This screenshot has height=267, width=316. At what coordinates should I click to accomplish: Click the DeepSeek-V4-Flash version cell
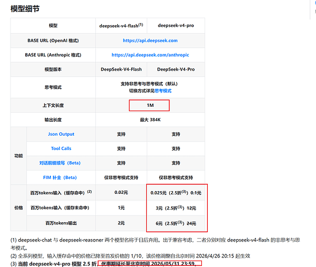[121, 69]
